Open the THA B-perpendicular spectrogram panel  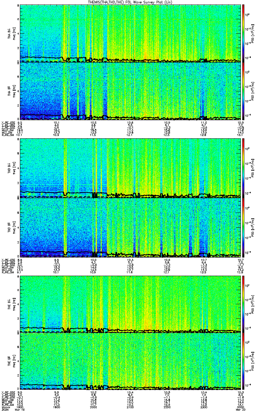point(130,33)
